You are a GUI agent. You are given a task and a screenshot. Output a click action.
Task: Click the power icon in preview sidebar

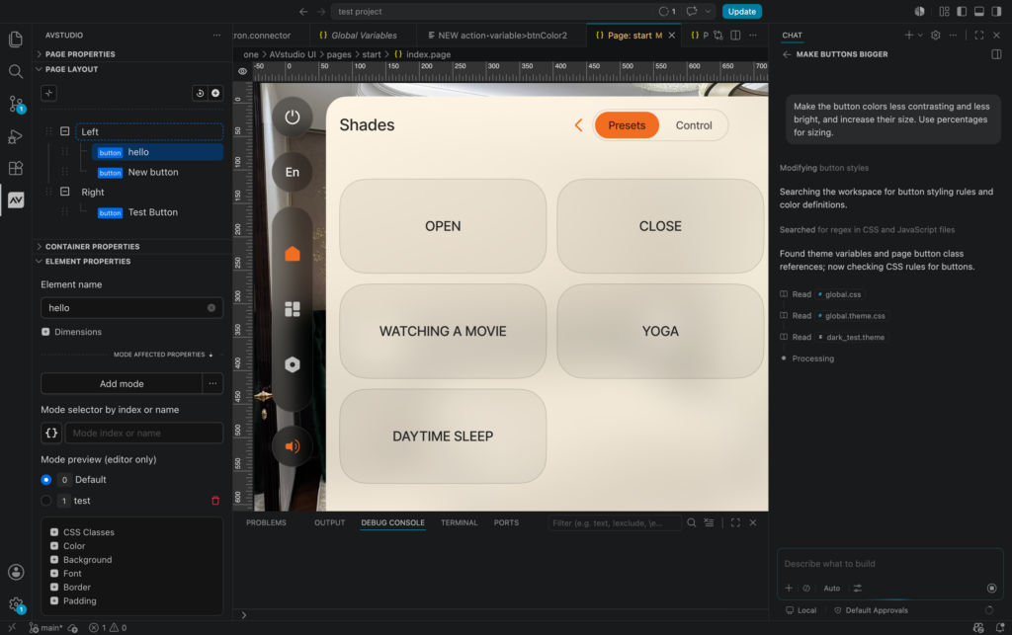[293, 117]
